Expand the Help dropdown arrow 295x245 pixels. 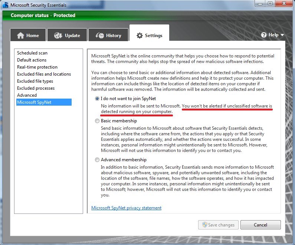pyautogui.click(x=282, y=35)
